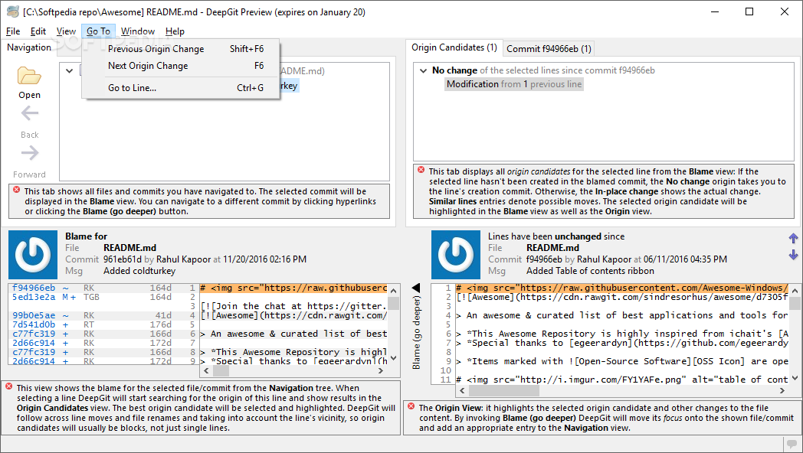Click the highlighted line 1 in Origin view
The image size is (803, 453).
point(622,288)
